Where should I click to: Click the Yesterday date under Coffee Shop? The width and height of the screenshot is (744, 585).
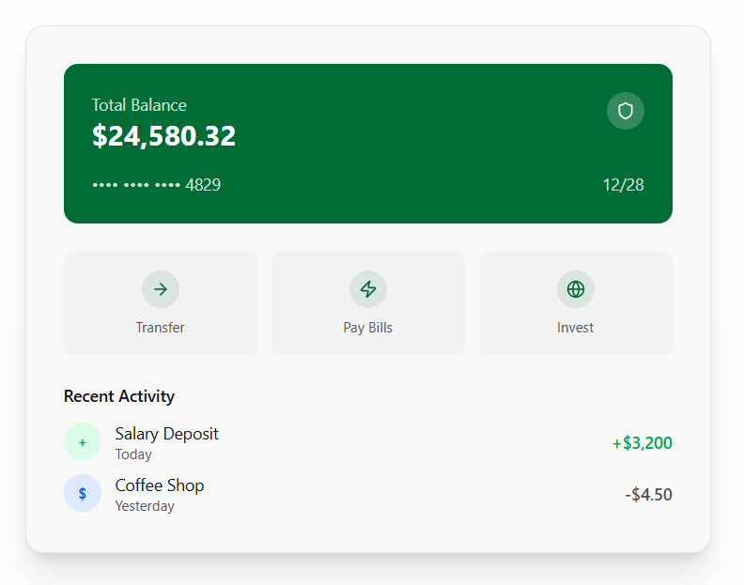click(145, 506)
